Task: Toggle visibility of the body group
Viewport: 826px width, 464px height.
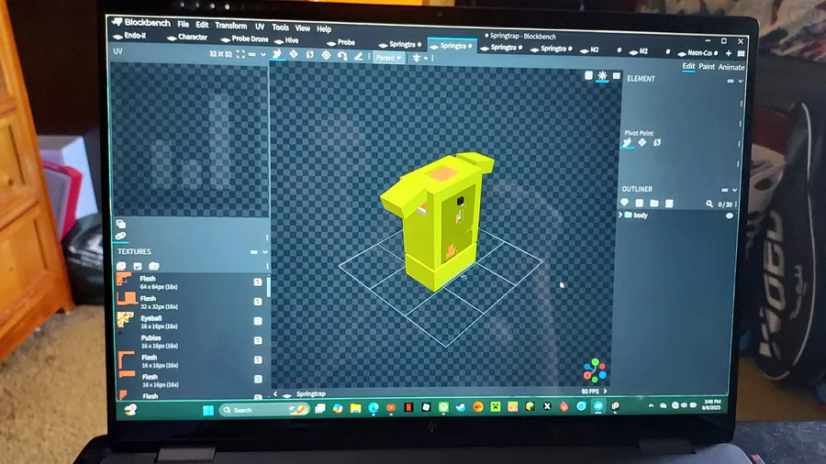Action: click(729, 215)
